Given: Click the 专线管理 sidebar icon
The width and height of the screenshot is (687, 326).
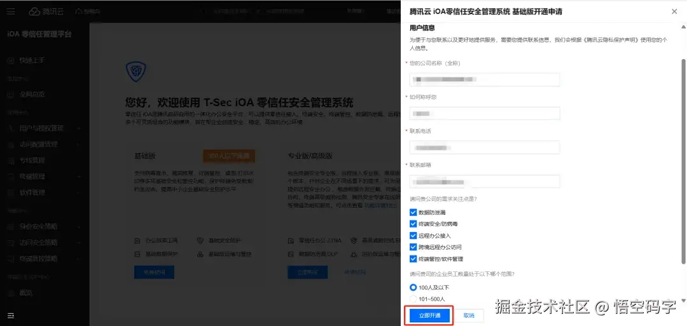Looking at the screenshot, I should (x=11, y=161).
